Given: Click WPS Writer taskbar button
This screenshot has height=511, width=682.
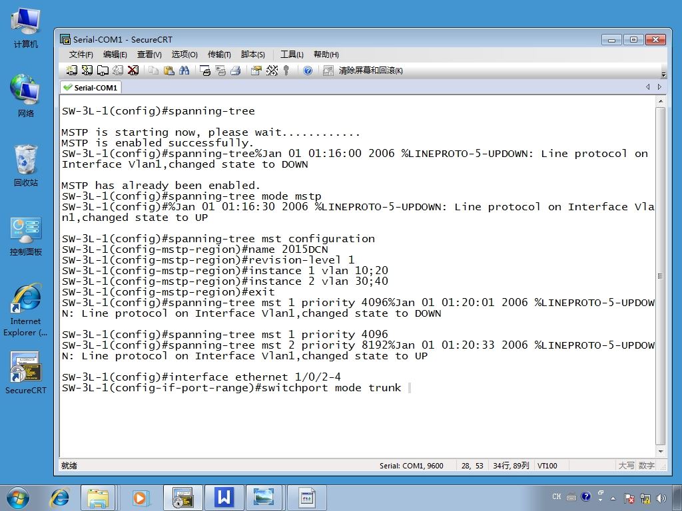Looking at the screenshot, I should point(224,498).
